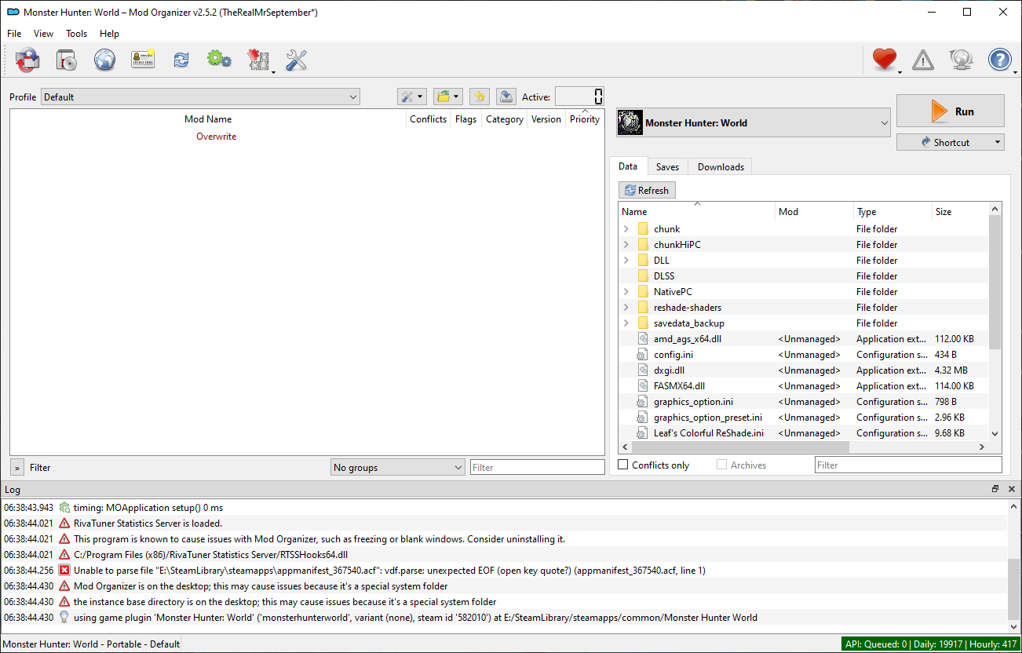Open settings with wrench and screwdriver icon
This screenshot has height=653, width=1022.
tap(296, 60)
